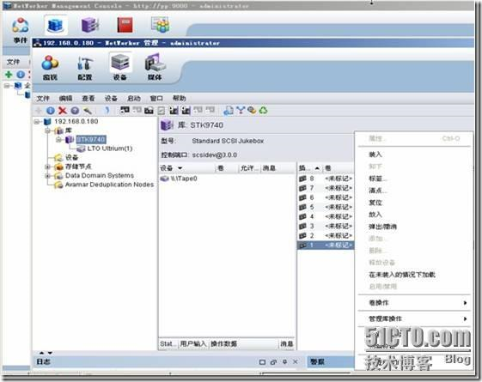
Task: Expand the 存储节点 storage nodes tree item
Action: click(x=47, y=167)
